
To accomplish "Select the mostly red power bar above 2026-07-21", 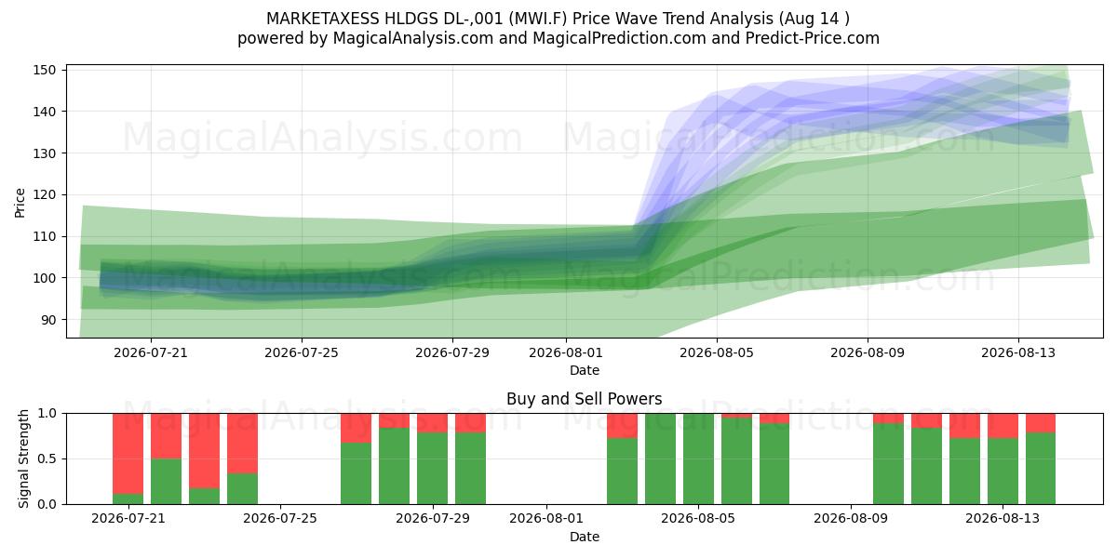I will 128,458.
